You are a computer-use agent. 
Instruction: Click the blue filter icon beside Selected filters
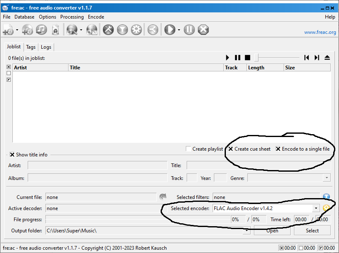(x=326, y=196)
